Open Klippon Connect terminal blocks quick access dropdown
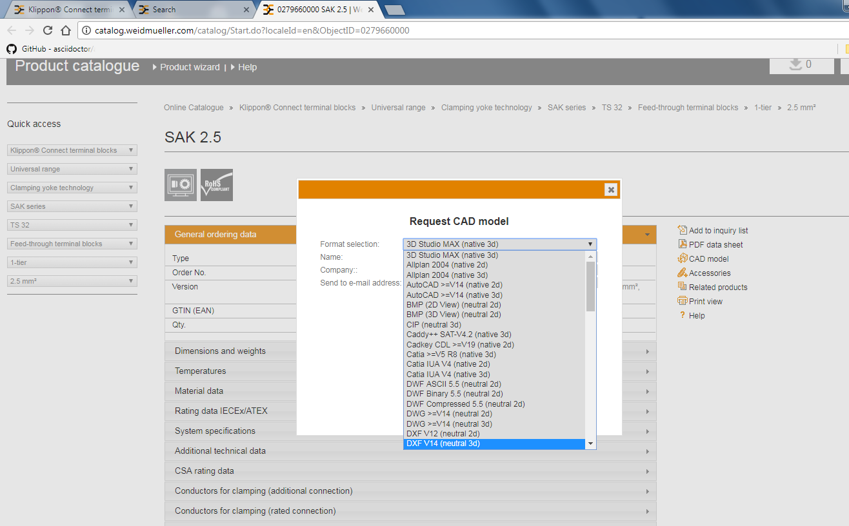Viewport: 849px width, 526px height. 72,150
